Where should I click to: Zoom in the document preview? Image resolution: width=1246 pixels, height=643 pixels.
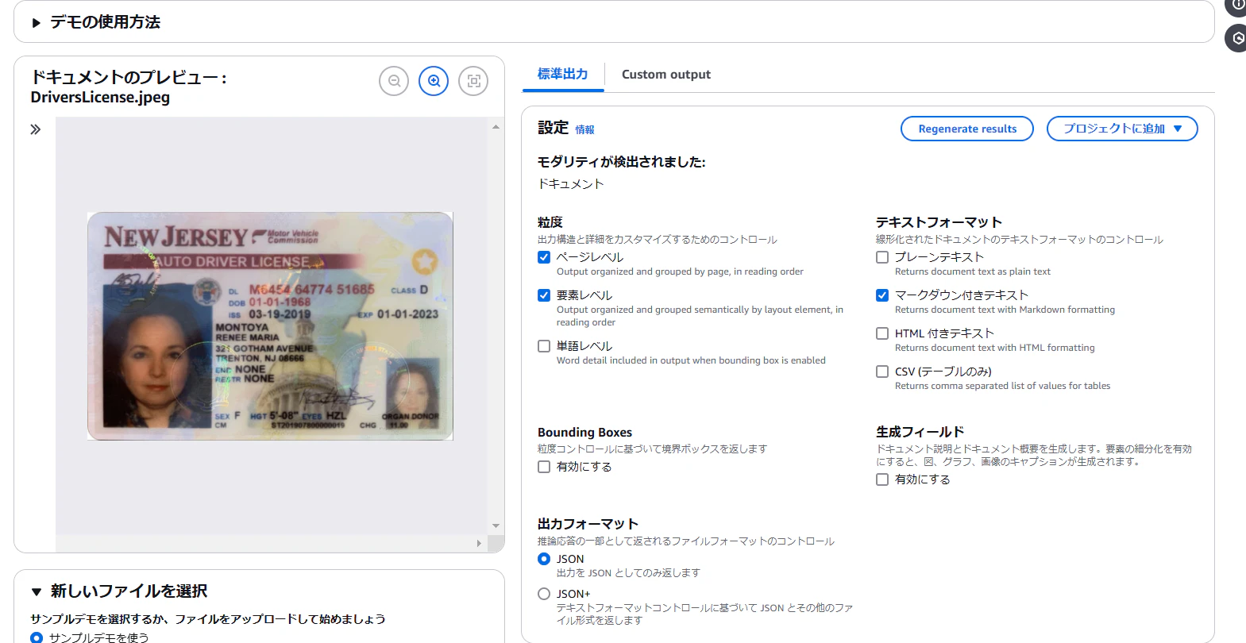click(434, 81)
